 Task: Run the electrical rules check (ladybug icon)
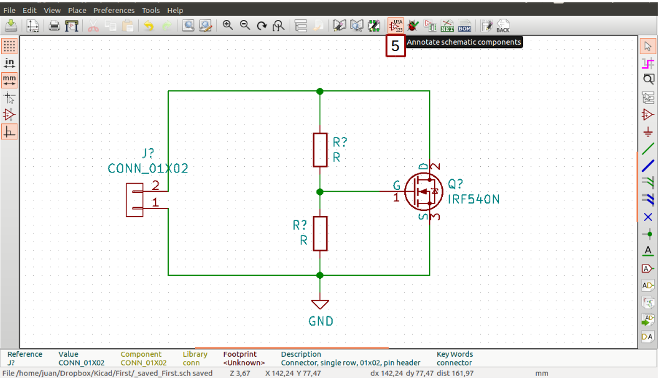412,26
